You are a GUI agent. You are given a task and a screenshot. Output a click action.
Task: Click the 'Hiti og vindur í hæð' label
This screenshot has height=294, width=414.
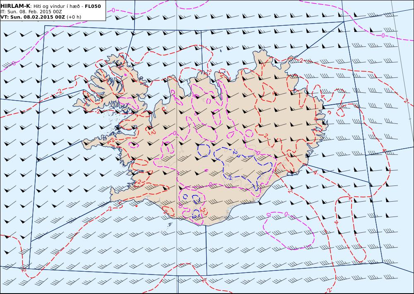click(x=56, y=6)
